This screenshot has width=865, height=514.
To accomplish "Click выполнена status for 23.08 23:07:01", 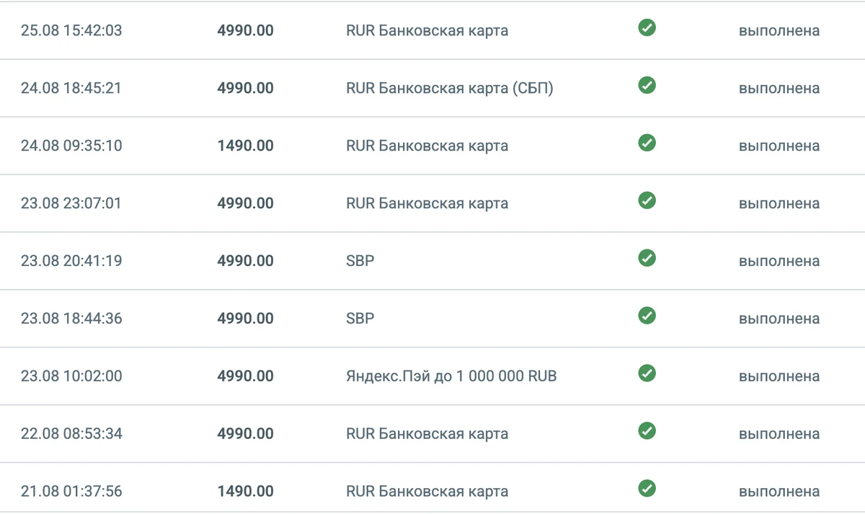I will point(779,204).
